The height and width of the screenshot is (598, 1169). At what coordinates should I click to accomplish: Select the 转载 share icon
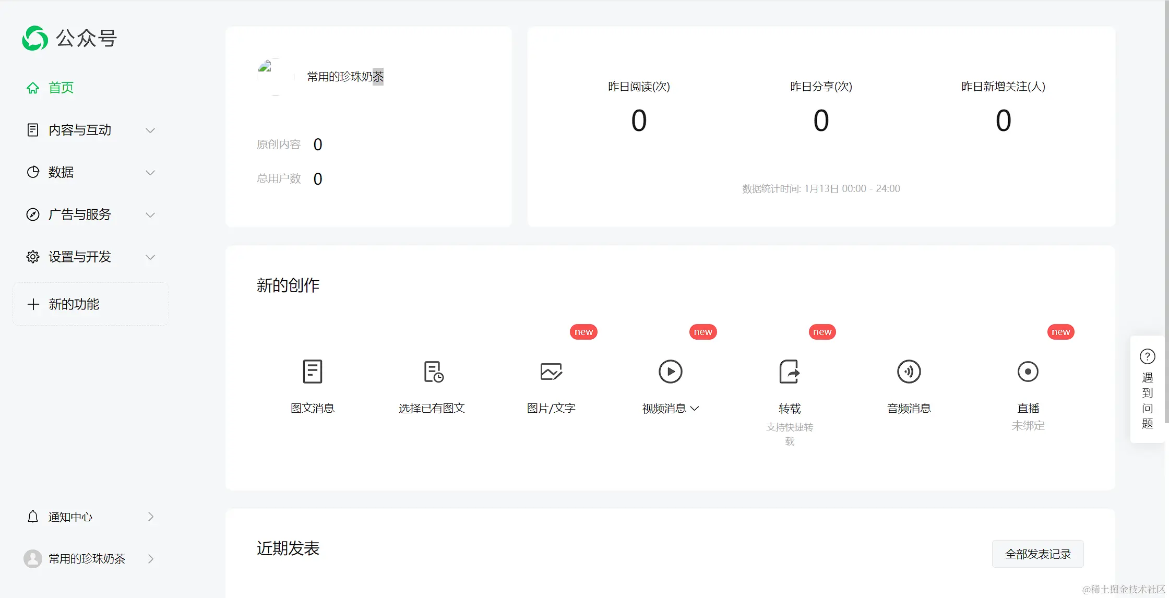[789, 372]
